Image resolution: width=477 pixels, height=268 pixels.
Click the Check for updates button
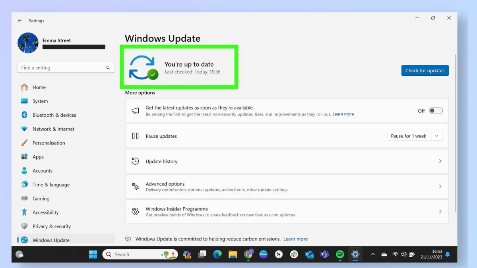(x=425, y=70)
